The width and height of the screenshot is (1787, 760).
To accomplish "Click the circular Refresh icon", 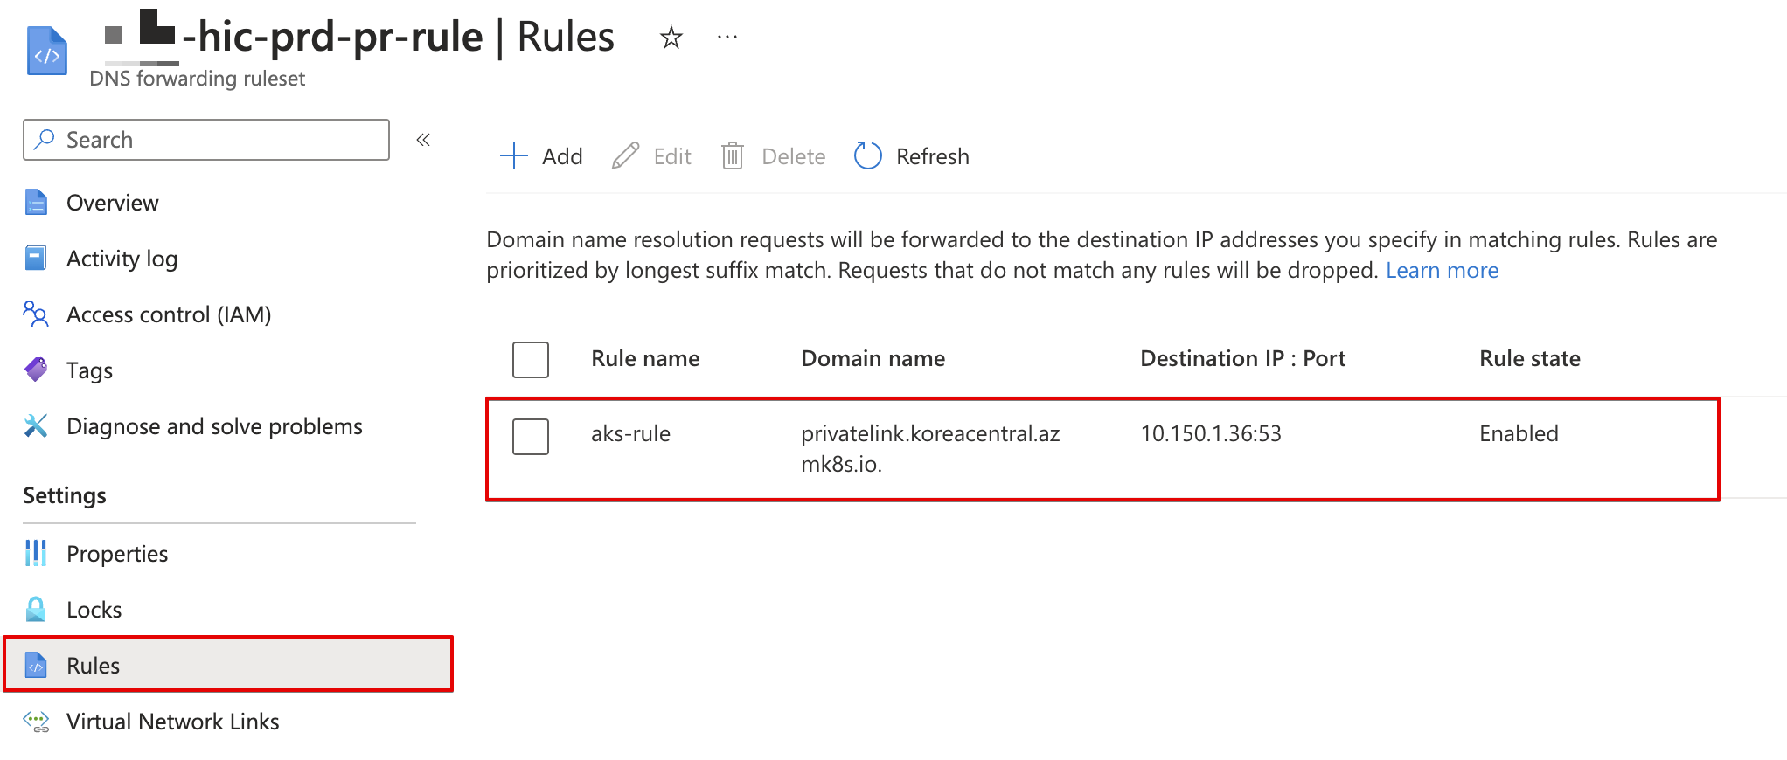I will coord(867,156).
